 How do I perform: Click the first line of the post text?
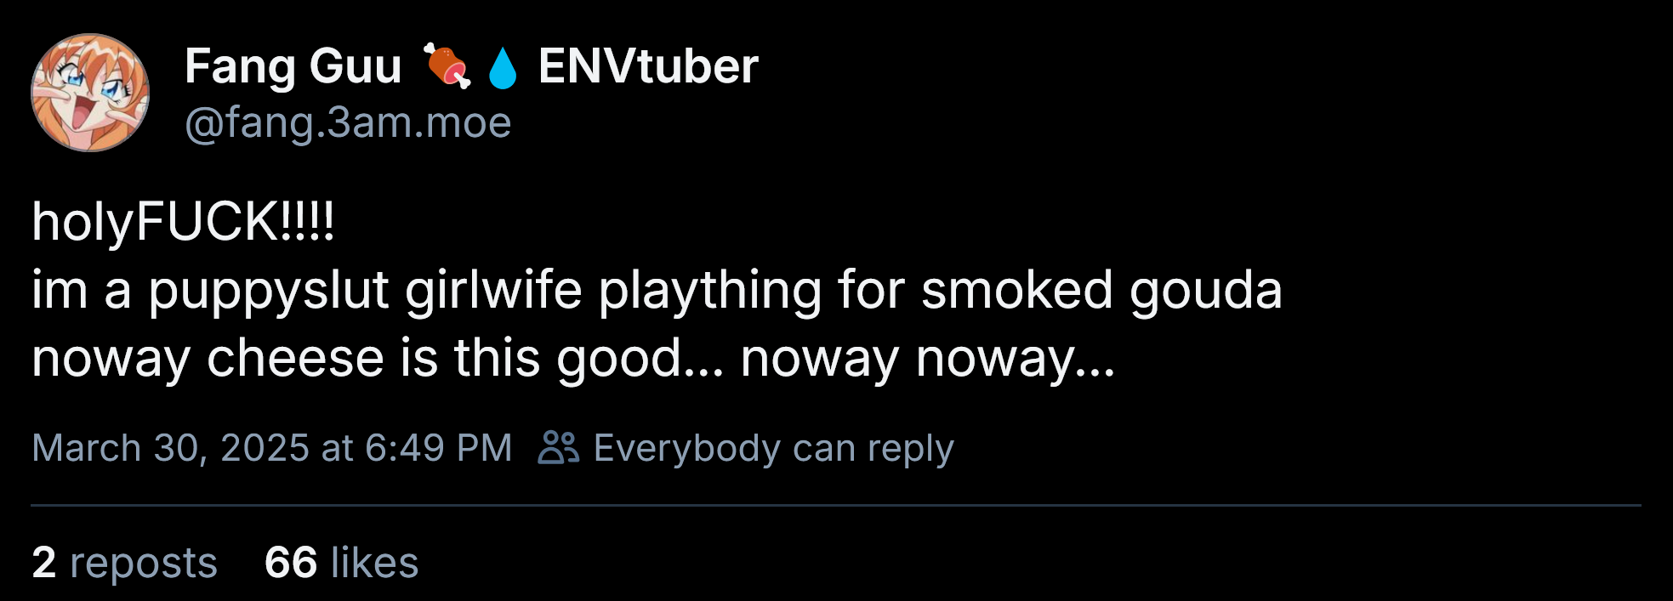(184, 222)
